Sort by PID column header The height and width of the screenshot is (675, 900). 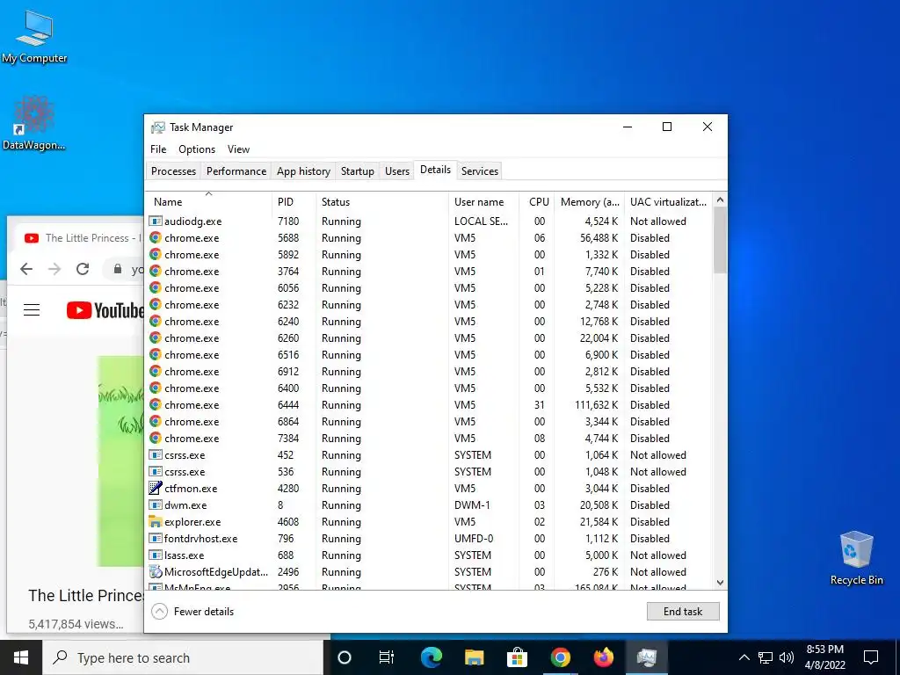[x=294, y=201]
